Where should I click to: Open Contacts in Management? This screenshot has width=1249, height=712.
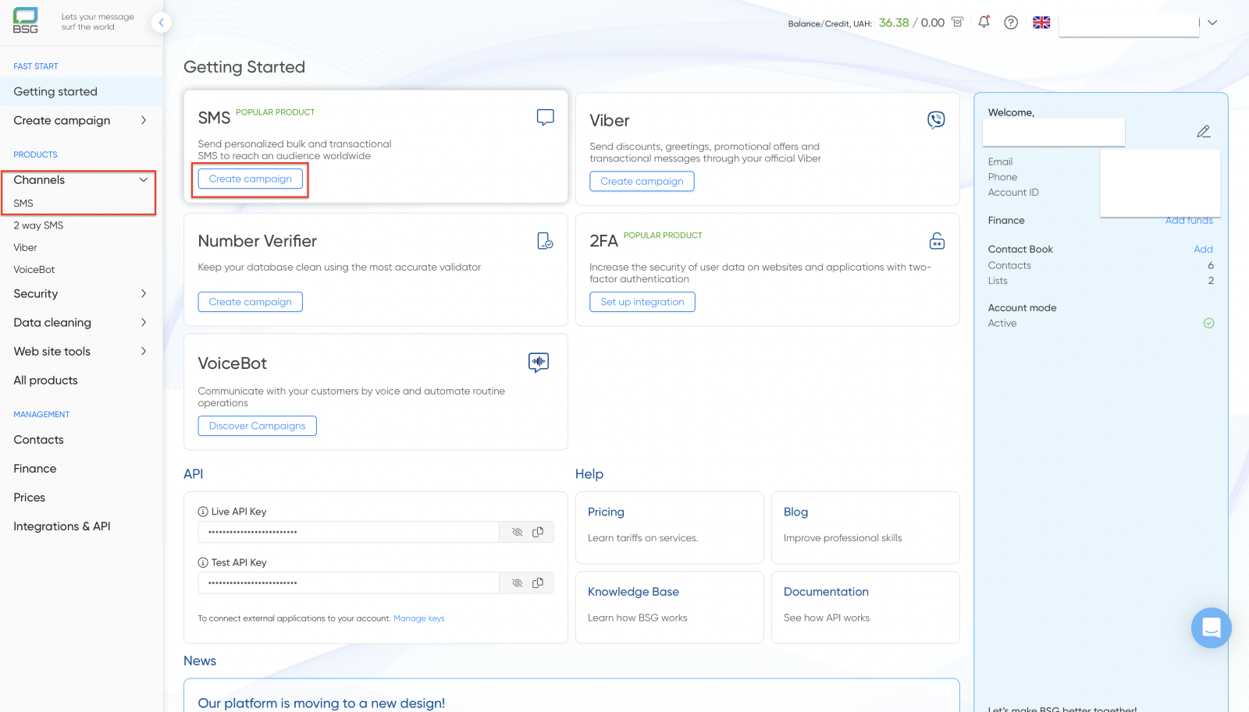38,440
